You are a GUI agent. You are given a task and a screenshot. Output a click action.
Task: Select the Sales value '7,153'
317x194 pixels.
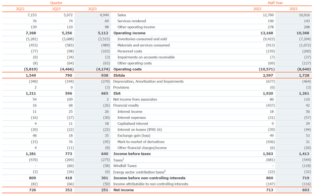32,15
